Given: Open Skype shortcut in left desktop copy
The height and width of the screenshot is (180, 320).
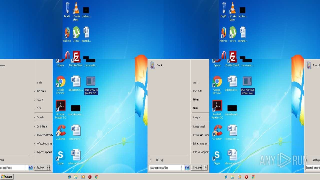Looking at the screenshot, I should coord(60,157).
